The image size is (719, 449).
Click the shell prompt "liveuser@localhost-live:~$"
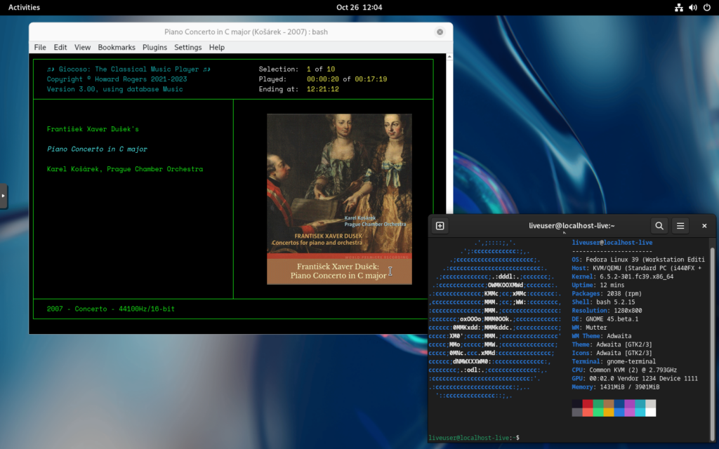click(474, 438)
